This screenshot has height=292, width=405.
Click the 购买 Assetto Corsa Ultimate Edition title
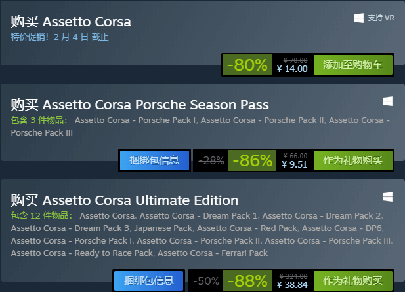pyautogui.click(x=125, y=200)
